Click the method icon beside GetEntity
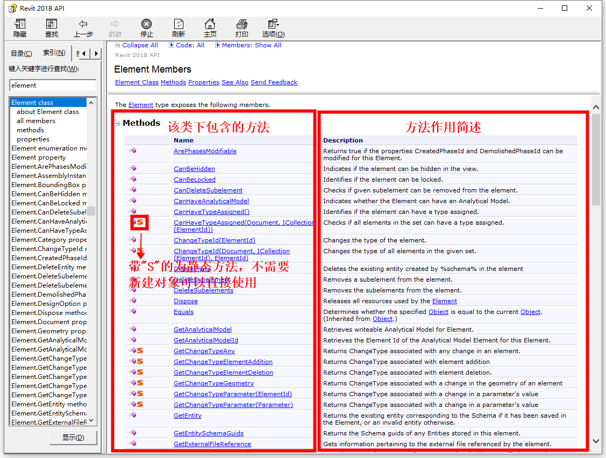Screen dimensions: 606x458 coord(133,415)
